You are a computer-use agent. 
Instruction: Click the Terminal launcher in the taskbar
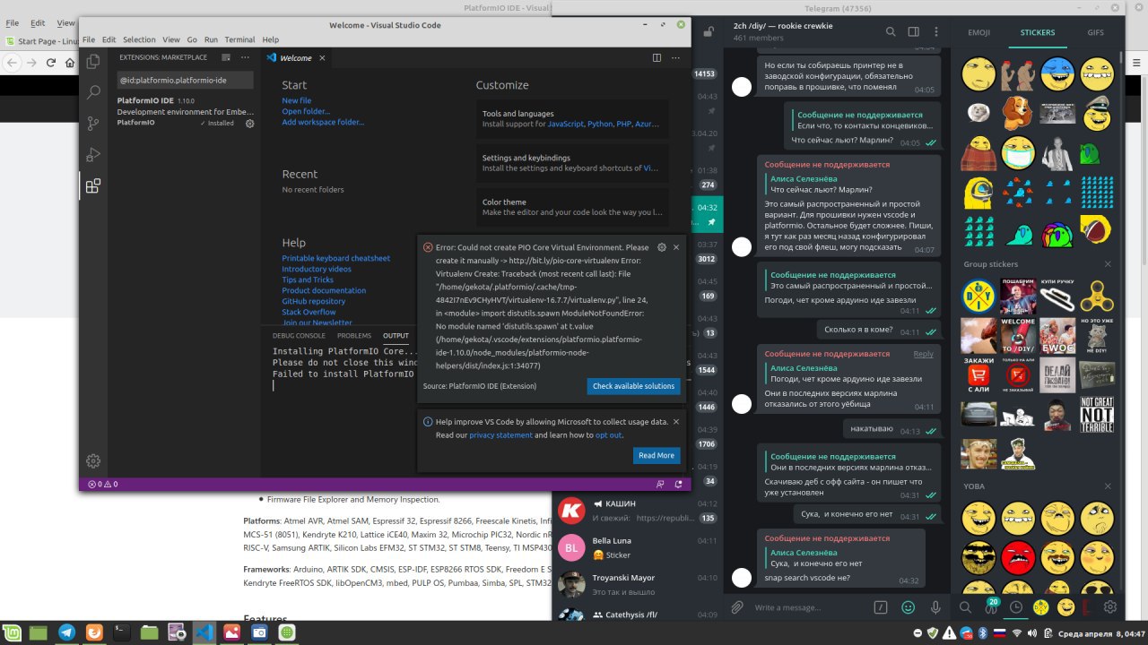coord(121,632)
